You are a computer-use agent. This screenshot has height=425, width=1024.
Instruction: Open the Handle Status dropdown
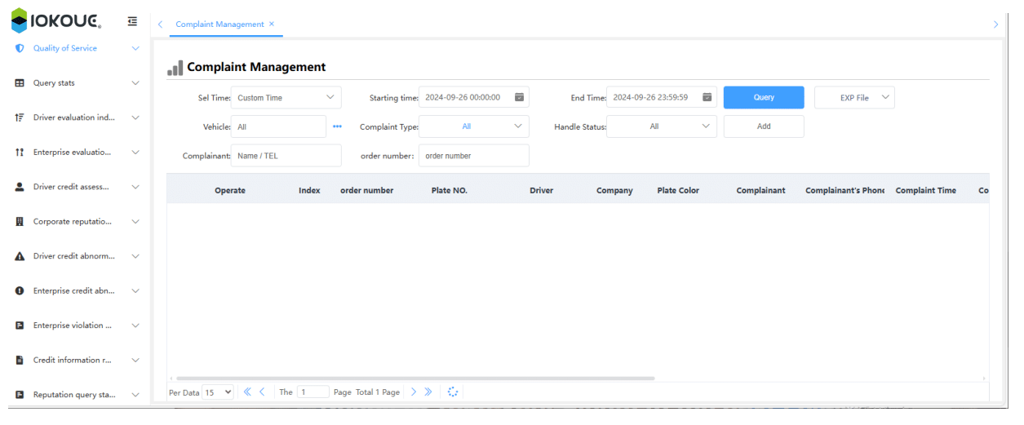click(x=661, y=126)
